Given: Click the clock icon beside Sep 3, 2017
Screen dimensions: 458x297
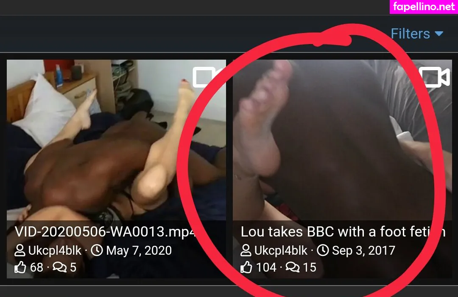Looking at the screenshot, I should [323, 250].
